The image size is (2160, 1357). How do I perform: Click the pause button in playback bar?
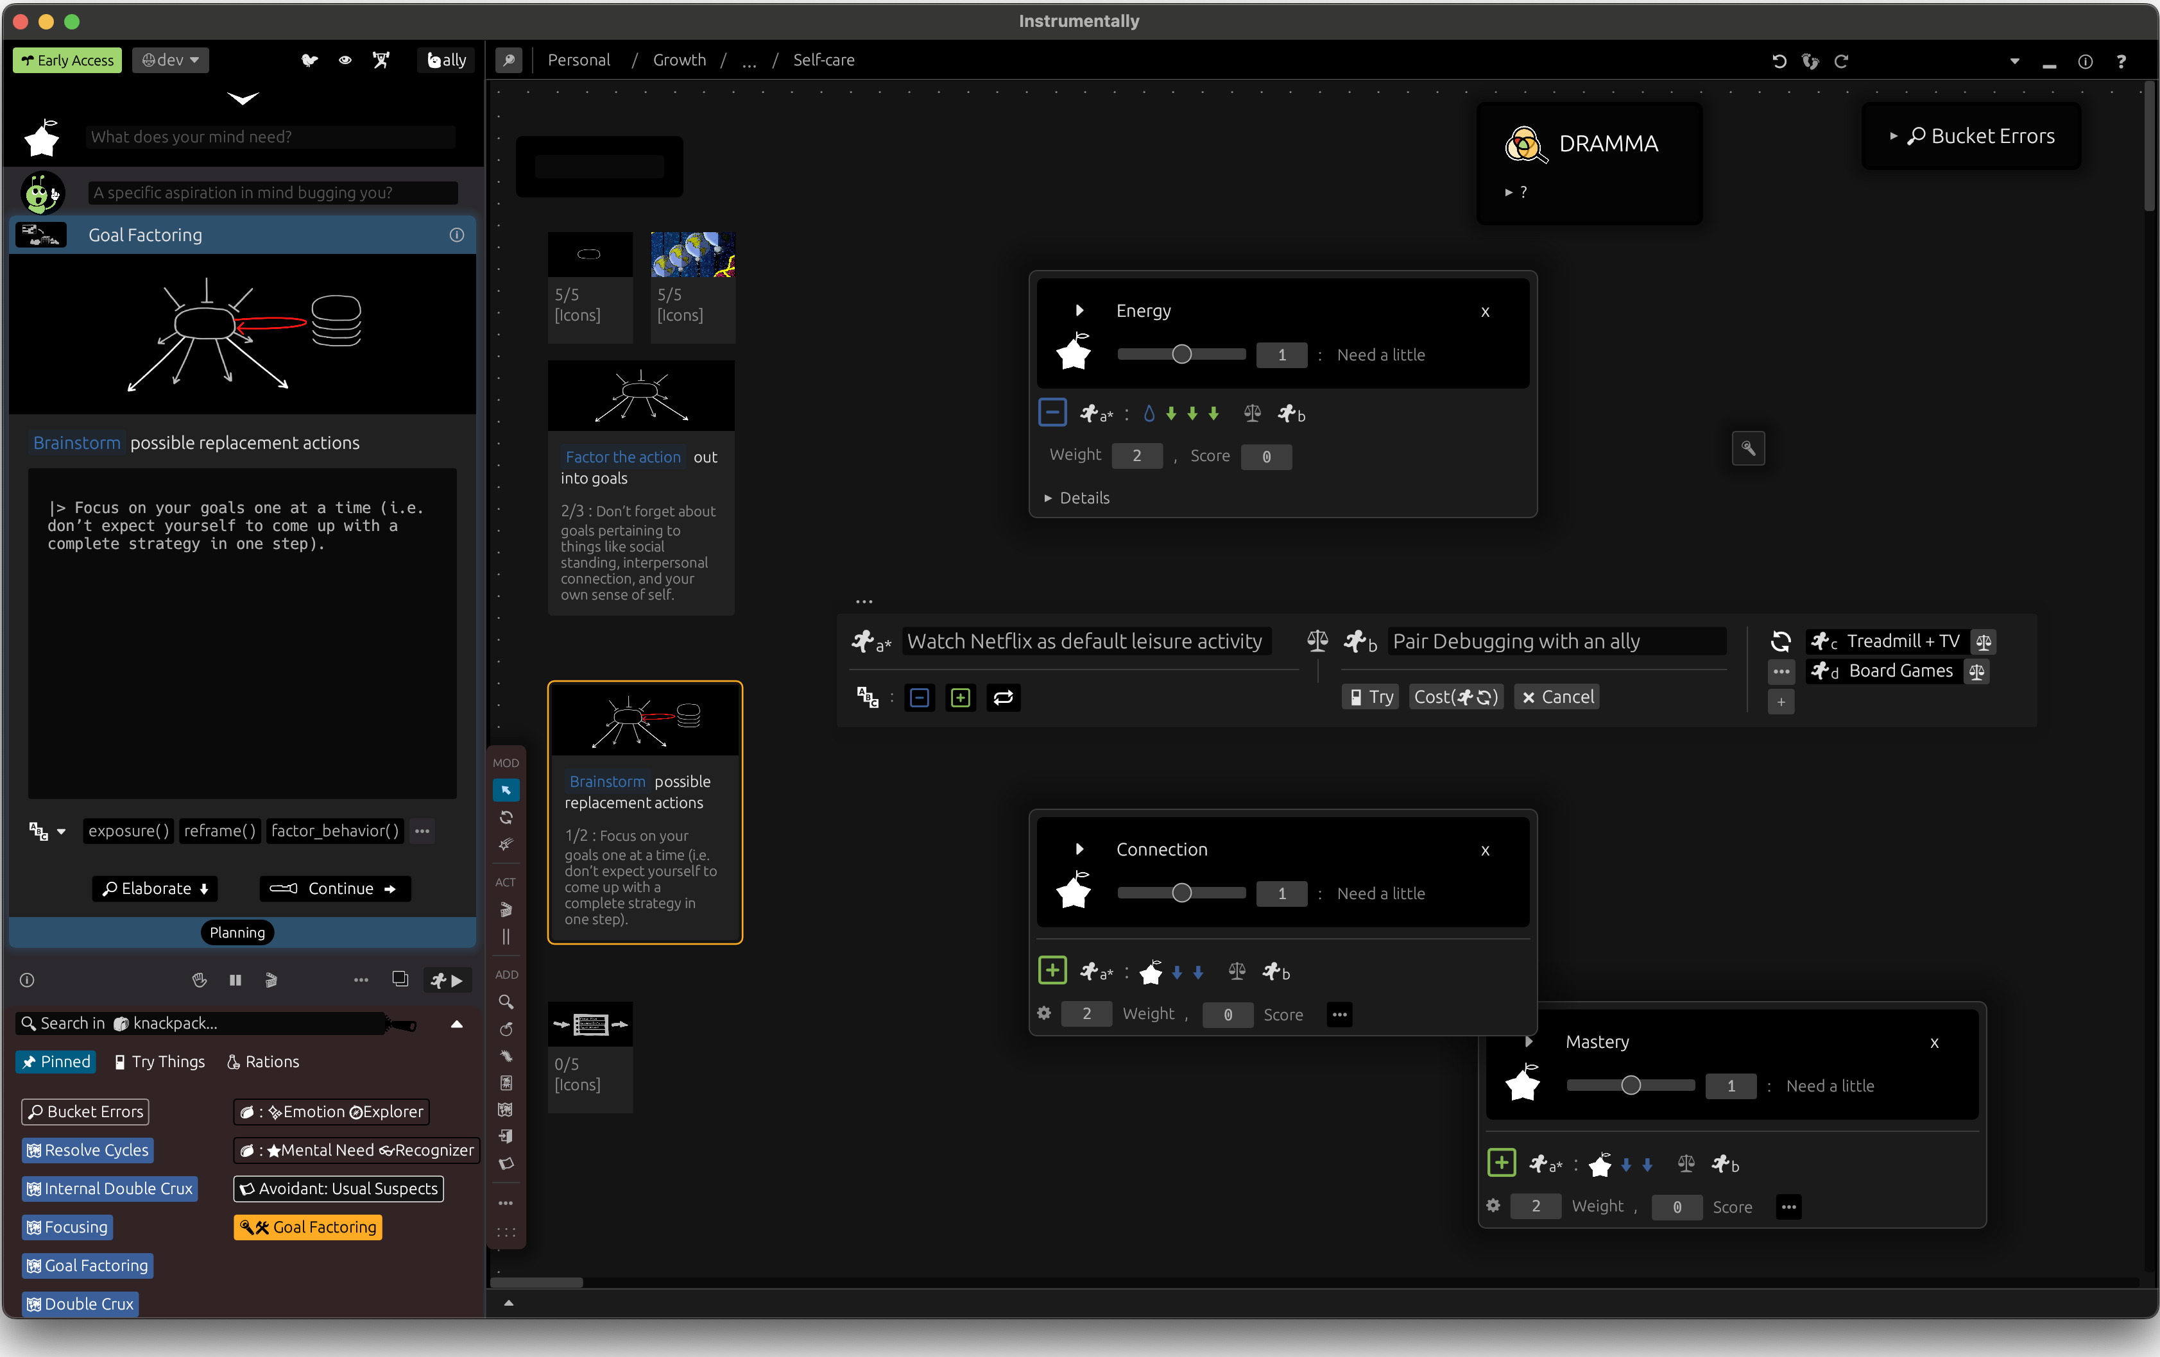[x=235, y=980]
